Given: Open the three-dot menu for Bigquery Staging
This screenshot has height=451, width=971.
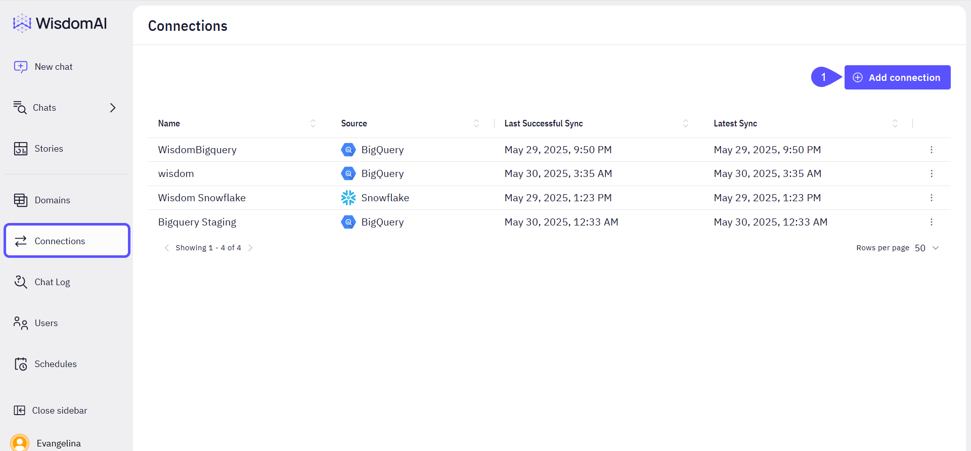Looking at the screenshot, I should (x=932, y=222).
